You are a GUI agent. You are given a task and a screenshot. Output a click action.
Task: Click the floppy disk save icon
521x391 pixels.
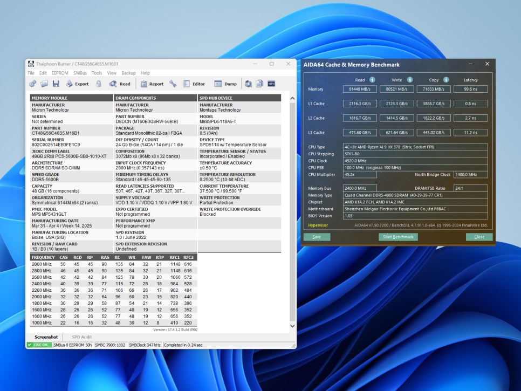pyautogui.click(x=56, y=84)
